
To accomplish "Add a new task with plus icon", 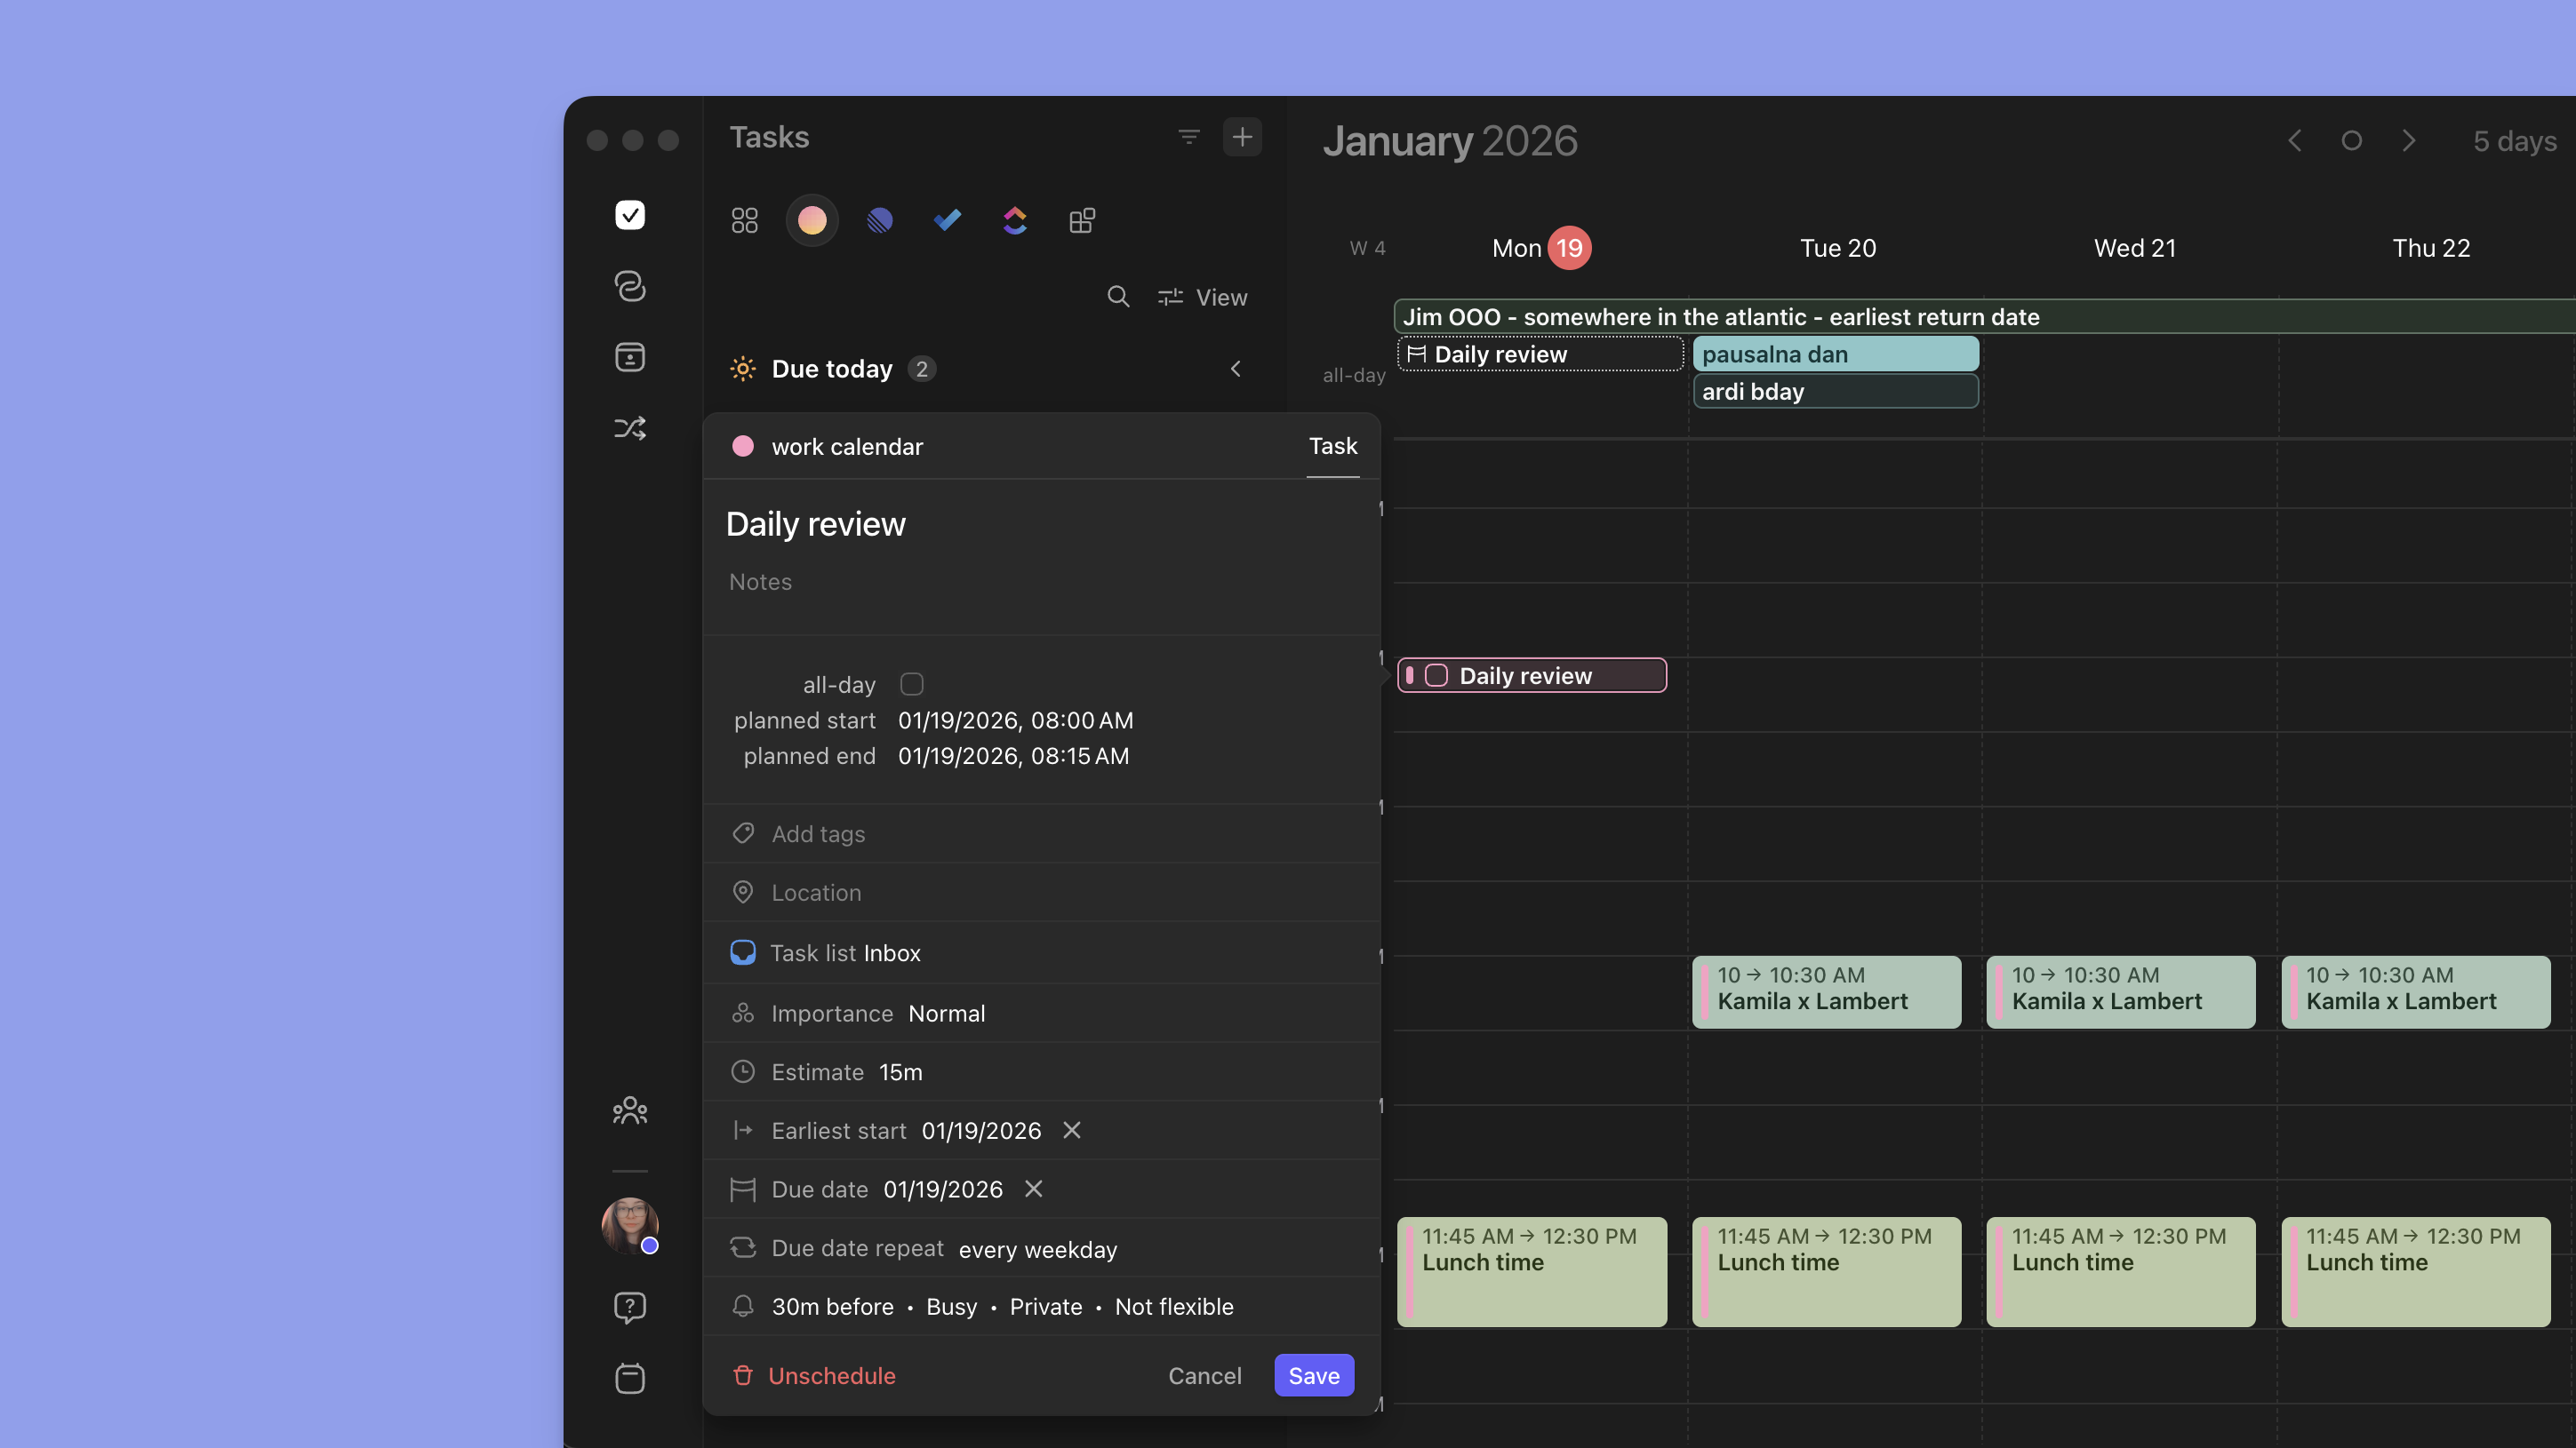I will pyautogui.click(x=1242, y=137).
